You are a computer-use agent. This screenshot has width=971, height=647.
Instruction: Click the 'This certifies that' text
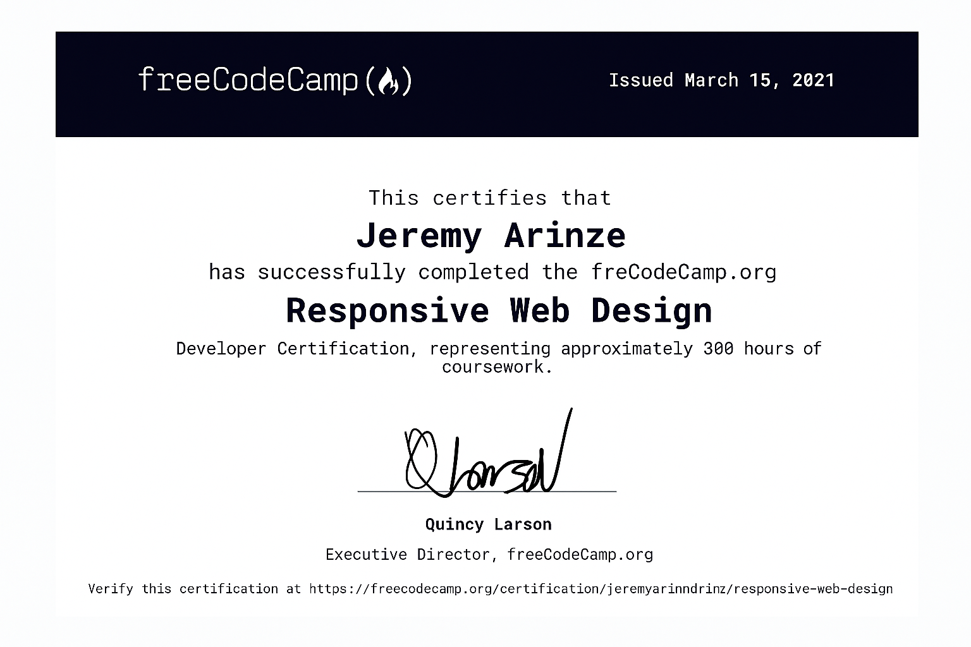[x=490, y=198]
